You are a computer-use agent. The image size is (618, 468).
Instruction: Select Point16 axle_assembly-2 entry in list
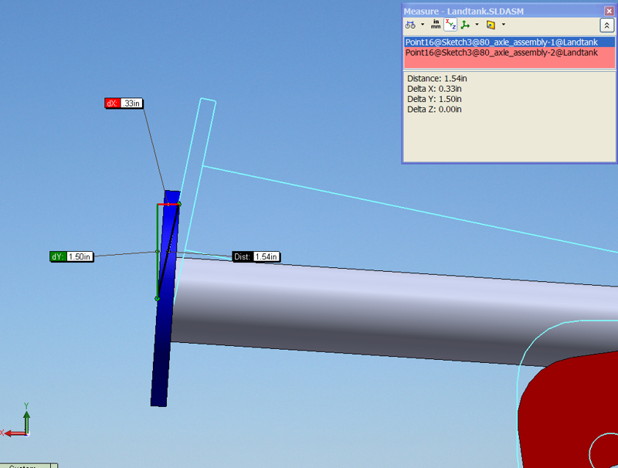click(509, 53)
